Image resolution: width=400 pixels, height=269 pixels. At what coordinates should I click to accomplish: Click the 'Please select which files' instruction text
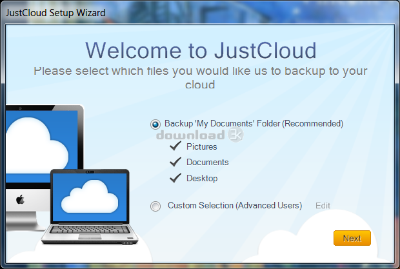pyautogui.click(x=200, y=77)
